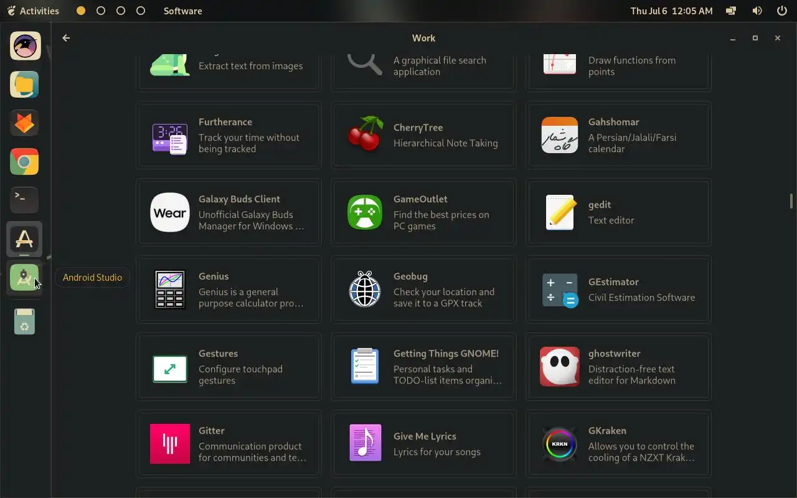
Task: Open the Trash in the dock
Action: [x=24, y=321]
